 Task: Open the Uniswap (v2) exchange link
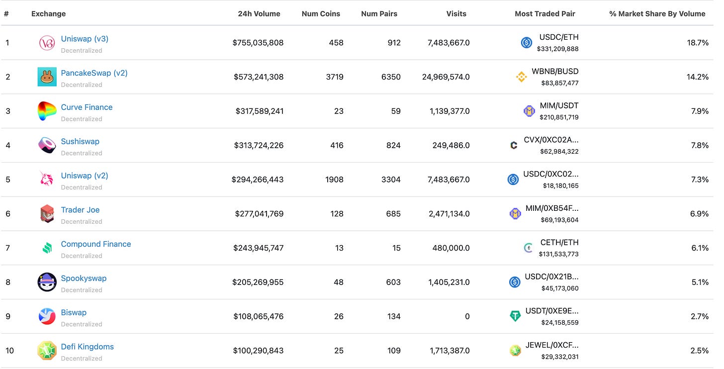[x=85, y=176]
